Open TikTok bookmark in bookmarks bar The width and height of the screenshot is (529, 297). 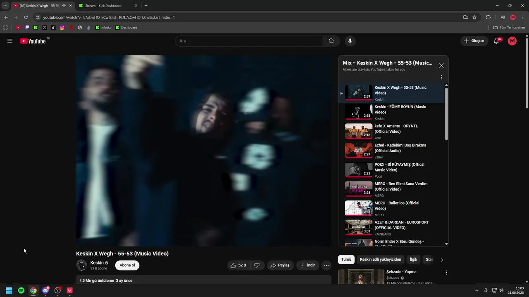point(53,28)
